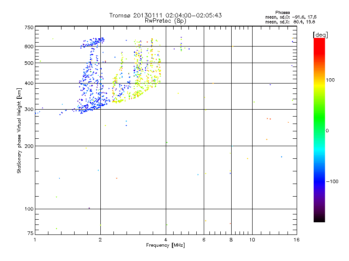This screenshot has height=261, width=349.
Task: Click the 400 height axis tick label
Action: (x=29, y=83)
